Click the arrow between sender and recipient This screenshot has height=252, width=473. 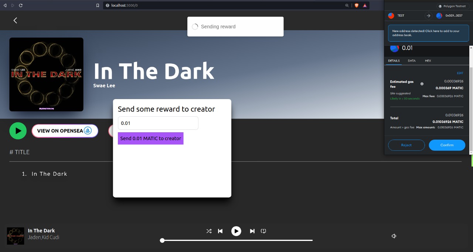[x=428, y=15]
